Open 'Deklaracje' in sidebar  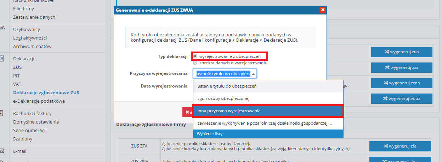tap(24, 59)
